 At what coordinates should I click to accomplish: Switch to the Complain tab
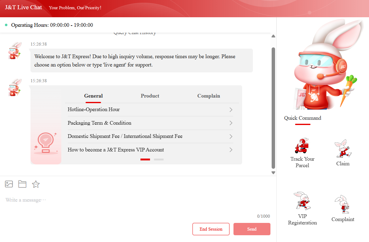click(x=209, y=96)
